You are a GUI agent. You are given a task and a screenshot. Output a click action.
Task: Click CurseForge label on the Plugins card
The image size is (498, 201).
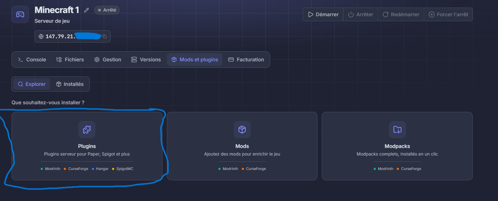pyautogui.click(x=78, y=169)
